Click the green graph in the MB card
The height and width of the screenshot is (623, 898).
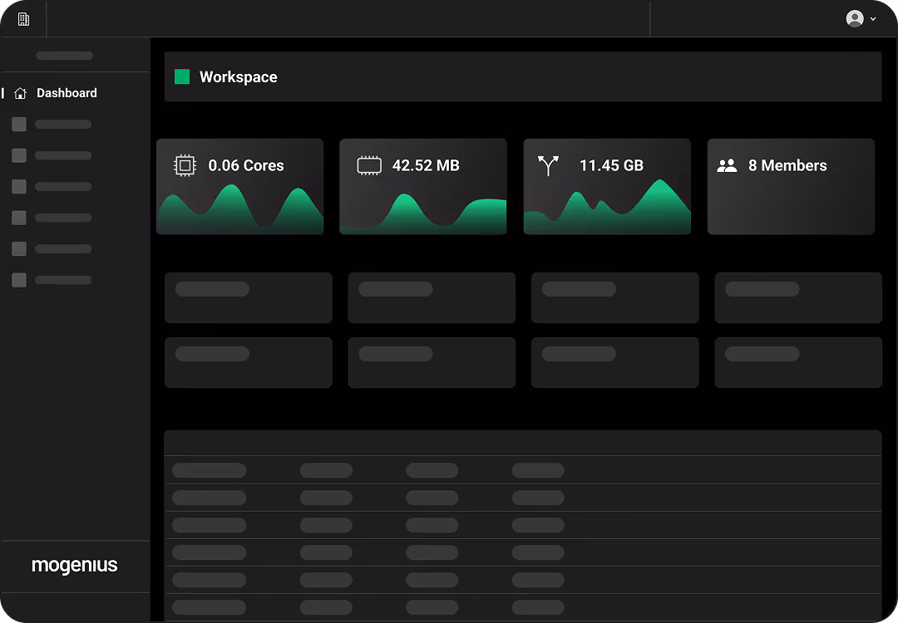[x=423, y=214]
